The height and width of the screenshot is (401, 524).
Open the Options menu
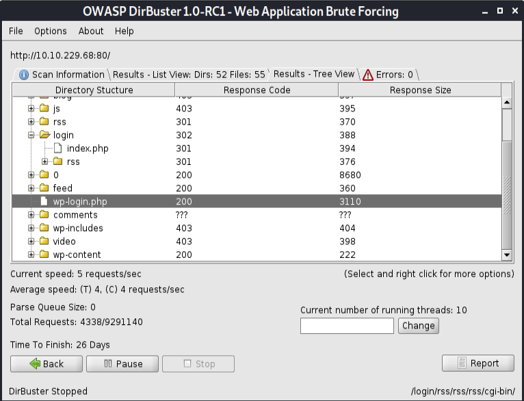click(51, 31)
